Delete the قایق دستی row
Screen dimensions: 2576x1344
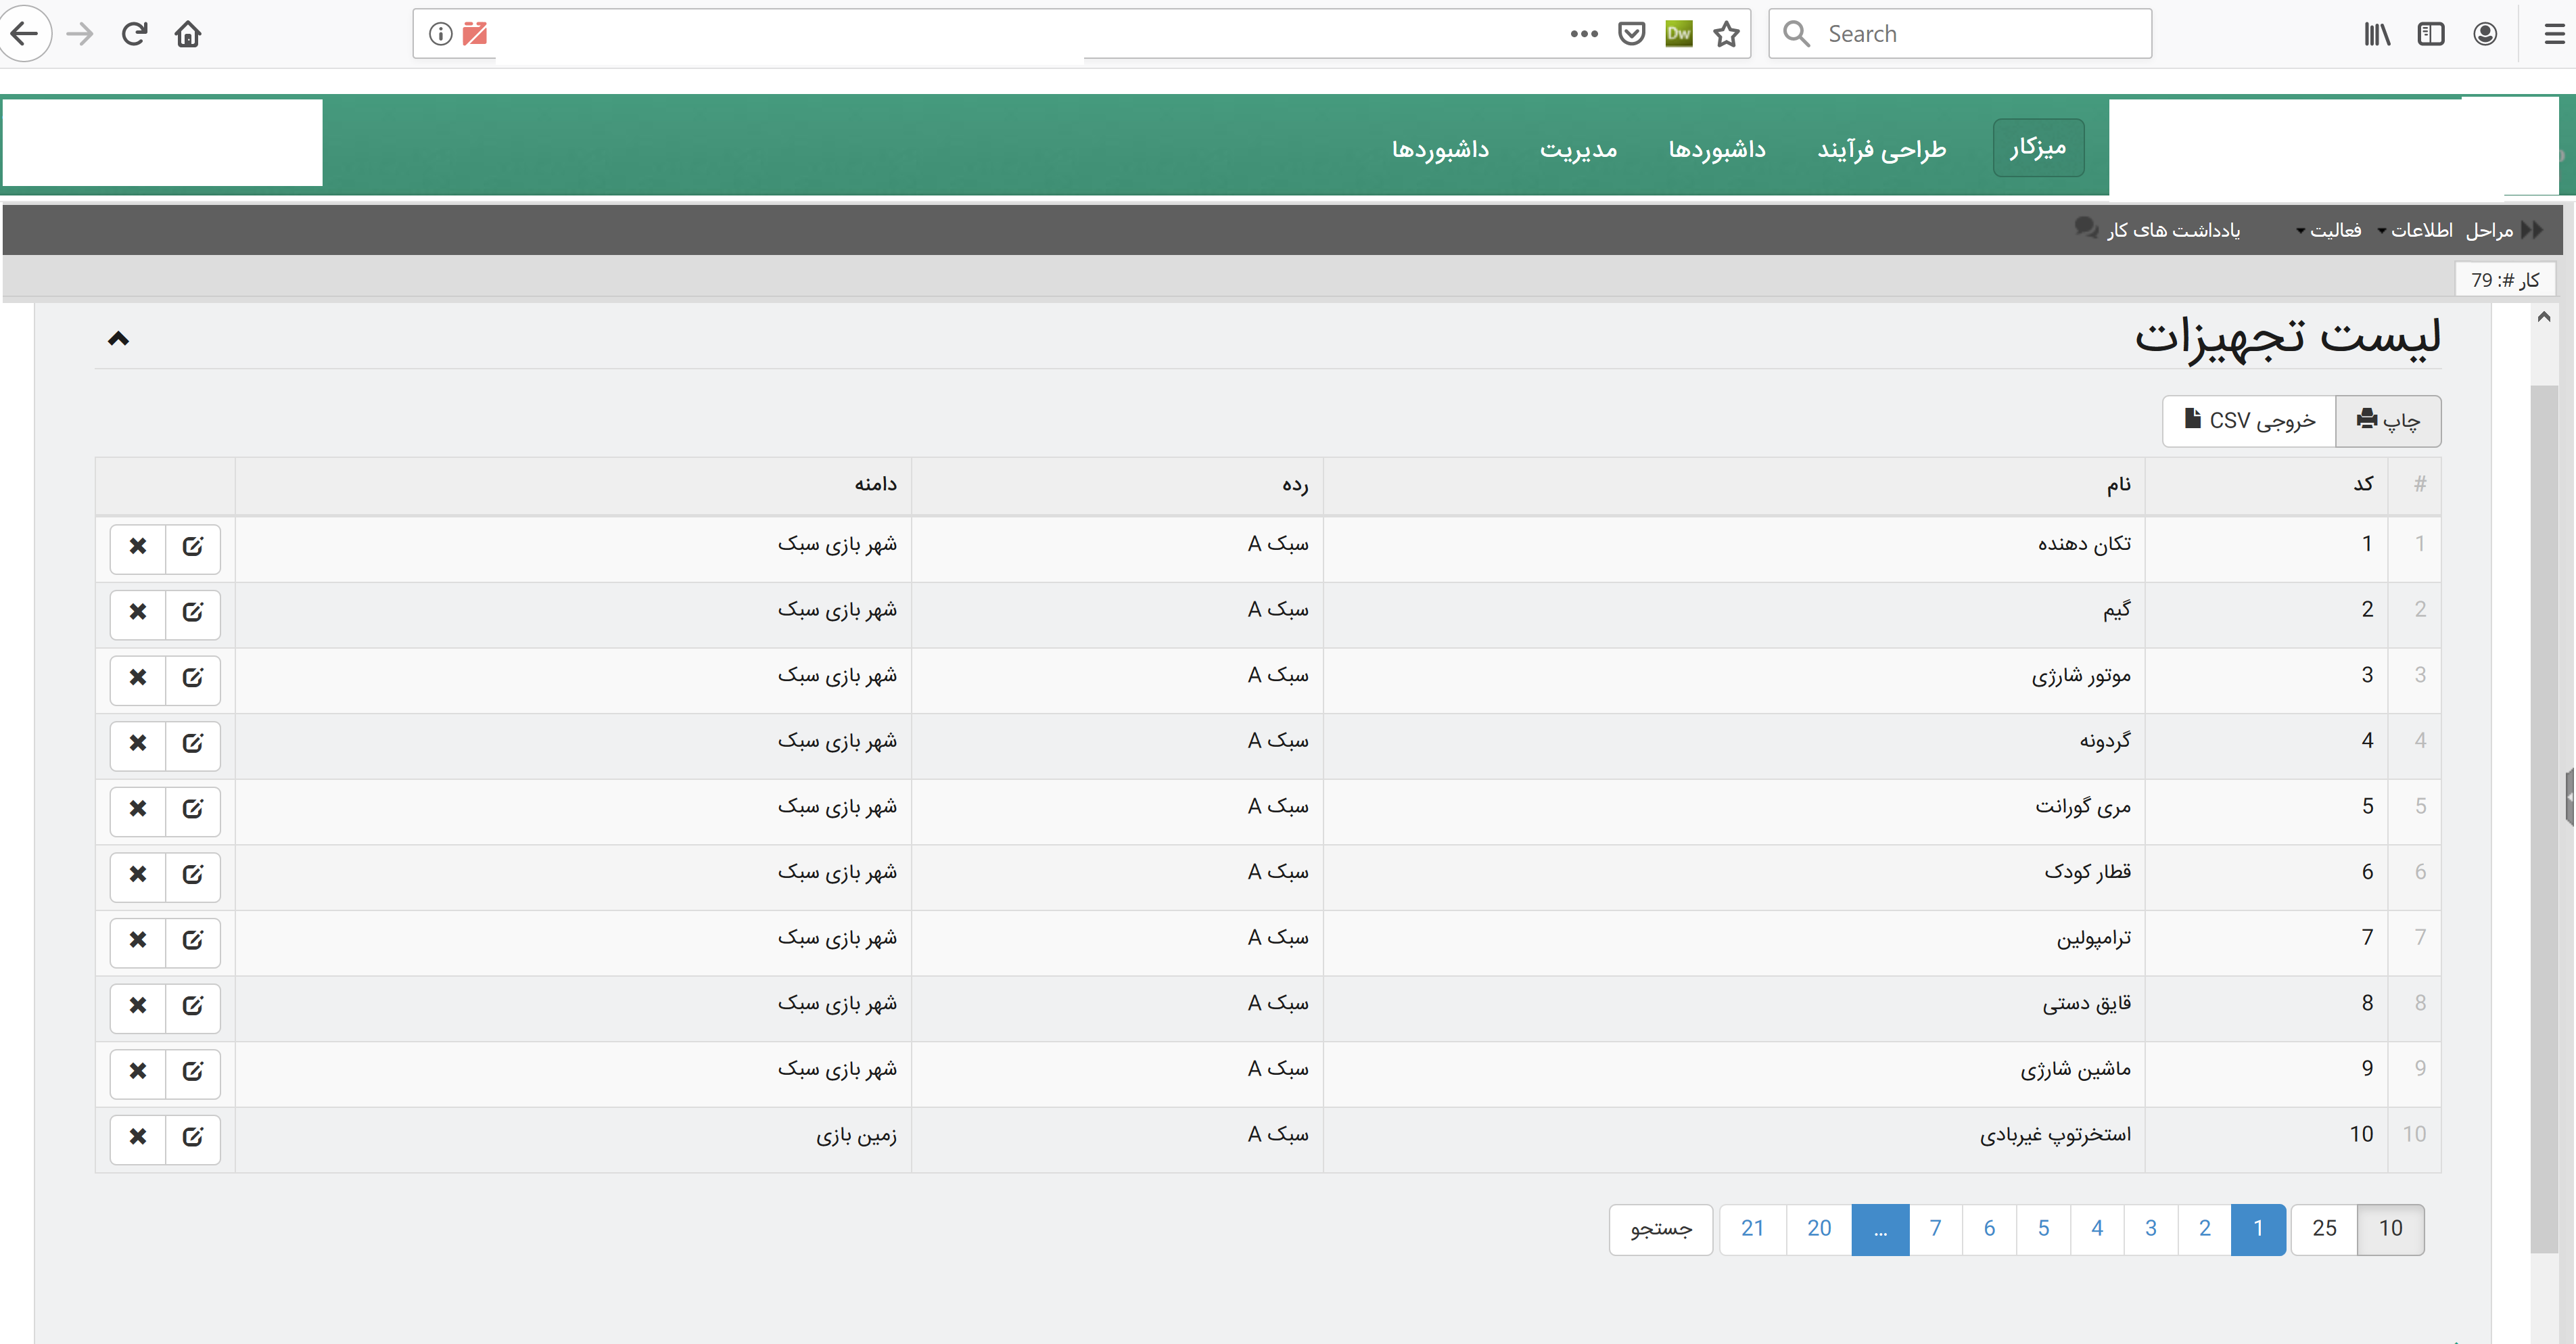point(138,1007)
